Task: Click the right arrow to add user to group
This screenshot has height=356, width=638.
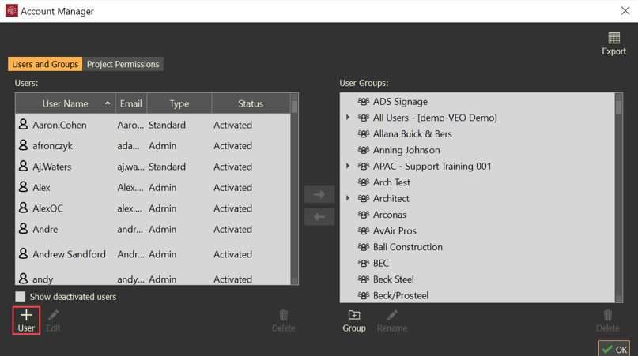Action: (x=319, y=194)
